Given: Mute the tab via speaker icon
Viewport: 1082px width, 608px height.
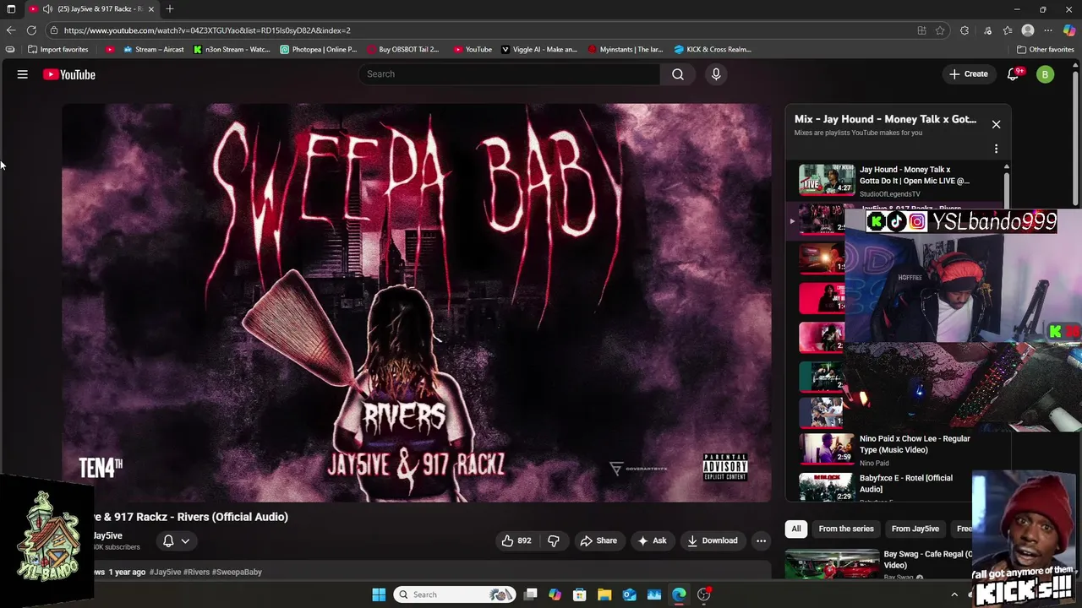Looking at the screenshot, I should [x=48, y=9].
